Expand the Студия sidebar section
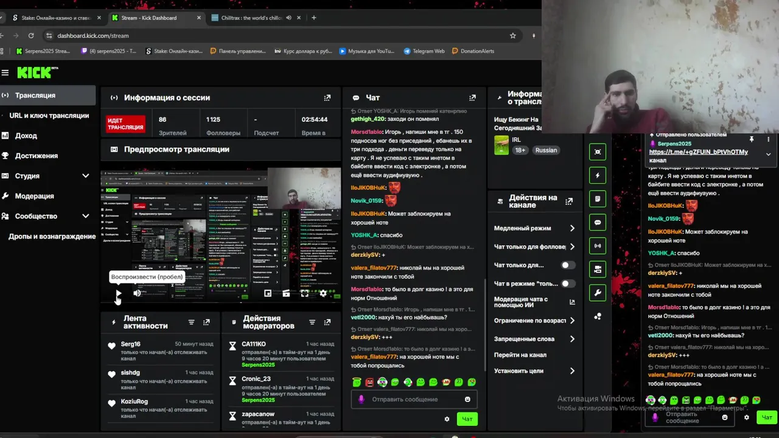779x438 pixels. 85,176
